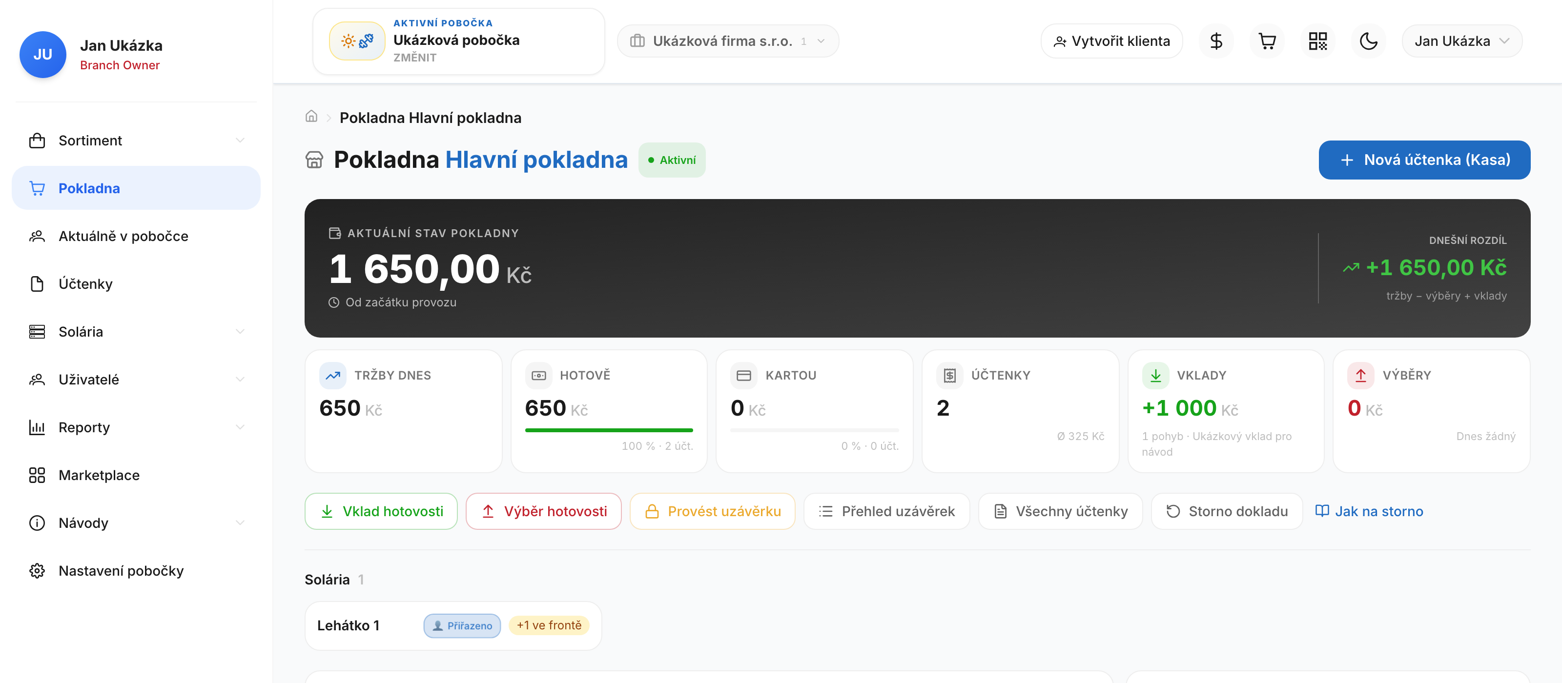1562x683 pixels.
Task: Click the Hotově green progress bar
Action: coord(609,430)
